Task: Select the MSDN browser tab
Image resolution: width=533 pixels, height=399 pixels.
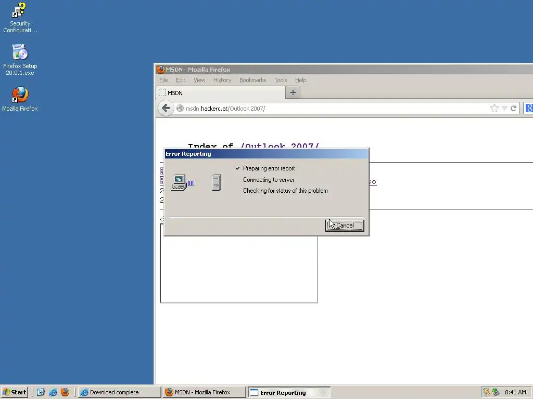Action: 221,92
